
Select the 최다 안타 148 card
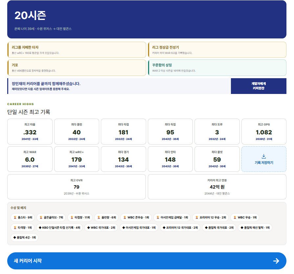click(x=170, y=159)
